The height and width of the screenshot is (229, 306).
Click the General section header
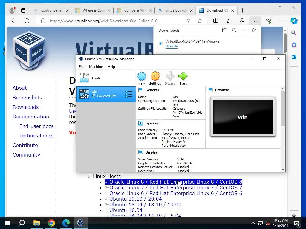(x=152, y=90)
